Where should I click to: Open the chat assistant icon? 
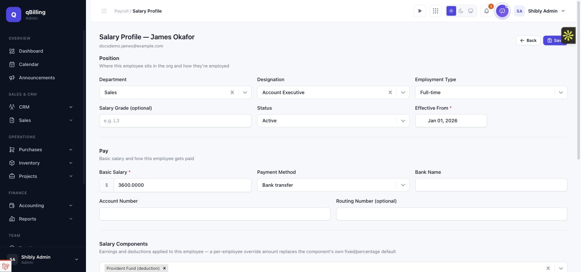tap(502, 11)
